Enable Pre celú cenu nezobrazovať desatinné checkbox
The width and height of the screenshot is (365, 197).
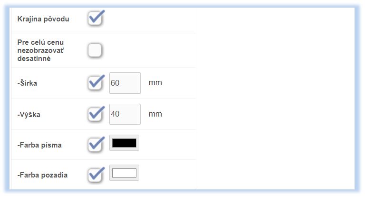click(x=95, y=50)
